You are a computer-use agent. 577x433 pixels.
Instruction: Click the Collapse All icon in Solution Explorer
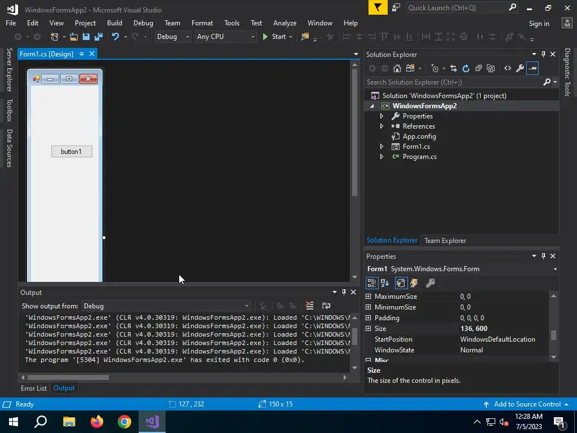pyautogui.click(x=478, y=68)
